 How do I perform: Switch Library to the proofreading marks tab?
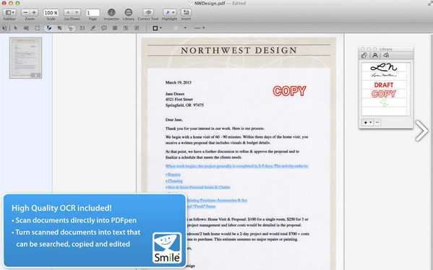pos(386,56)
